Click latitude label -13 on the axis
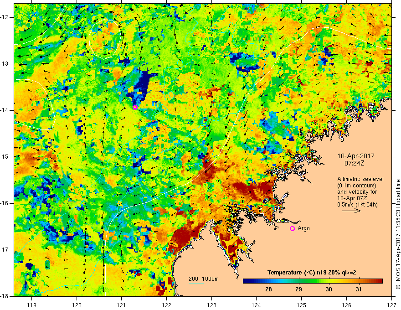Screen dimensions: 401x310 [5, 64]
